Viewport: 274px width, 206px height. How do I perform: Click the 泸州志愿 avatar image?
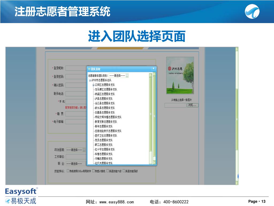coord(180,75)
